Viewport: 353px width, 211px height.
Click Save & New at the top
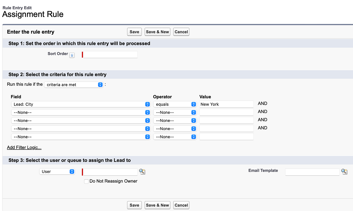click(x=157, y=32)
